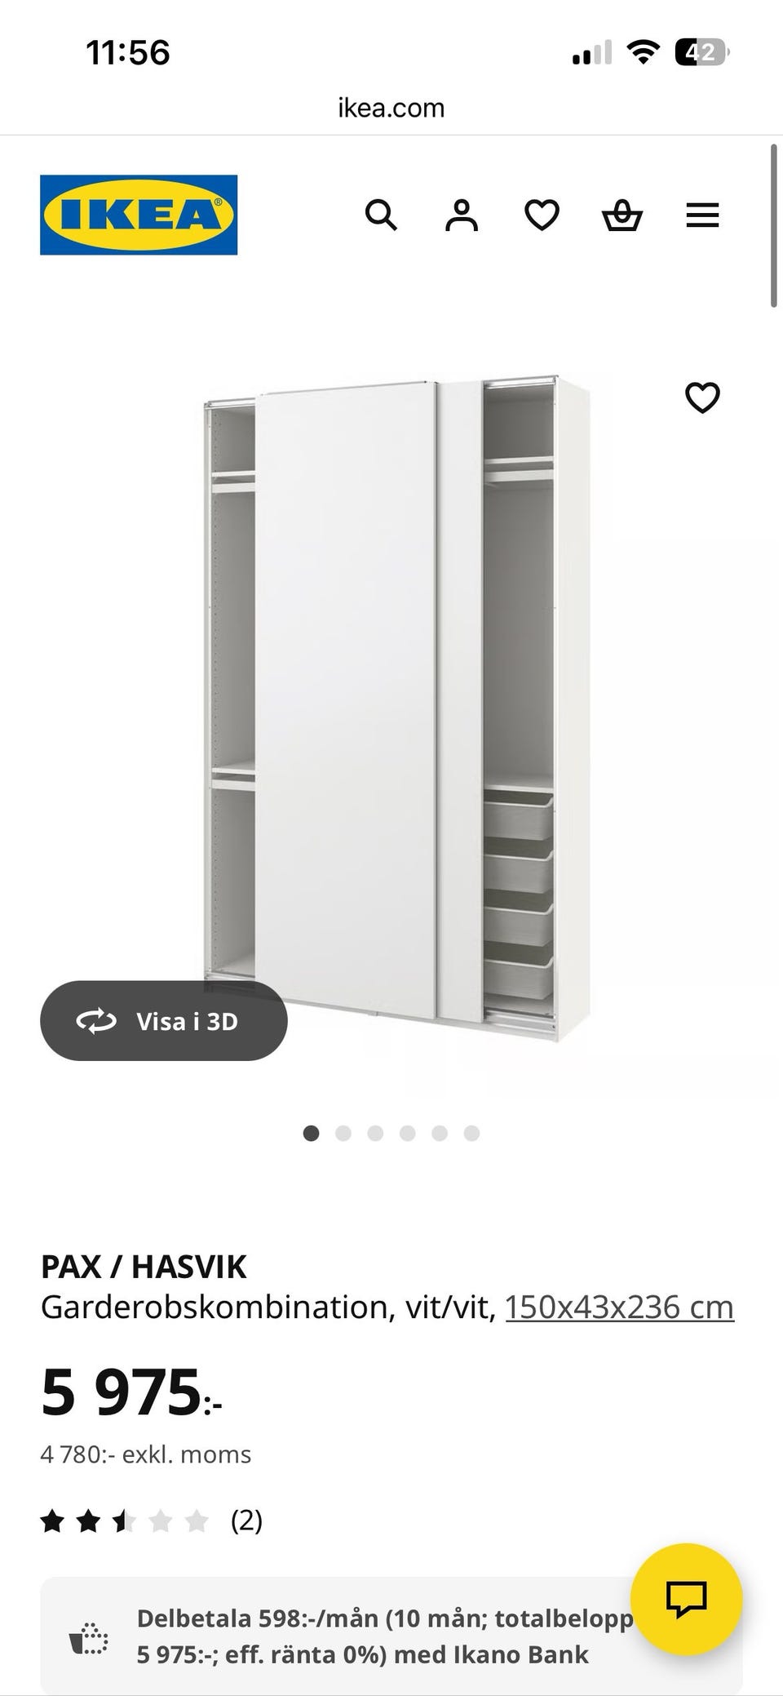783x1696 pixels.
Task: Go to IKEA homepage via logo
Action: (x=139, y=215)
